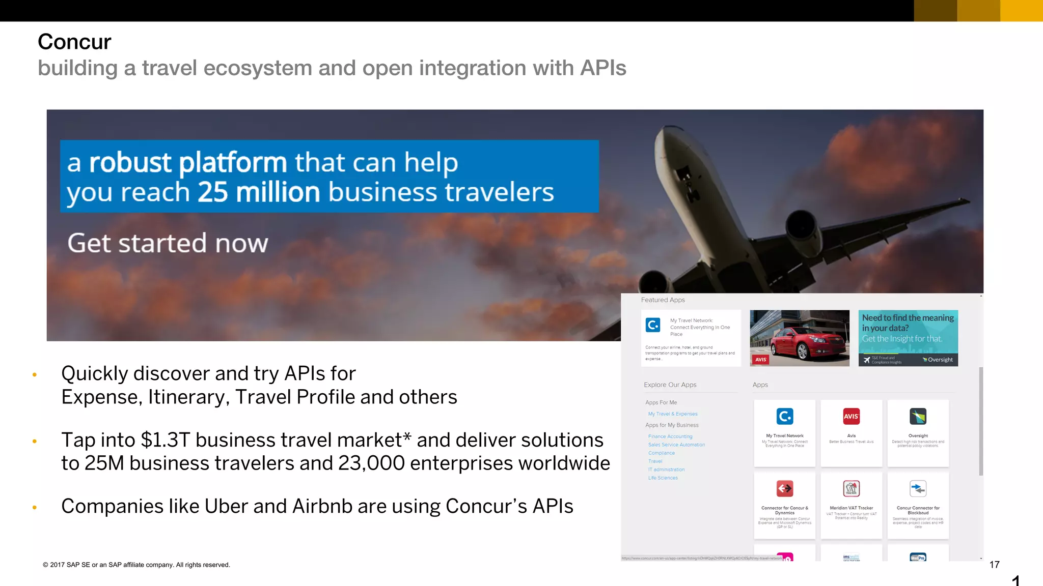
Task: Open the Avis app icon in Apps grid
Action: [852, 416]
